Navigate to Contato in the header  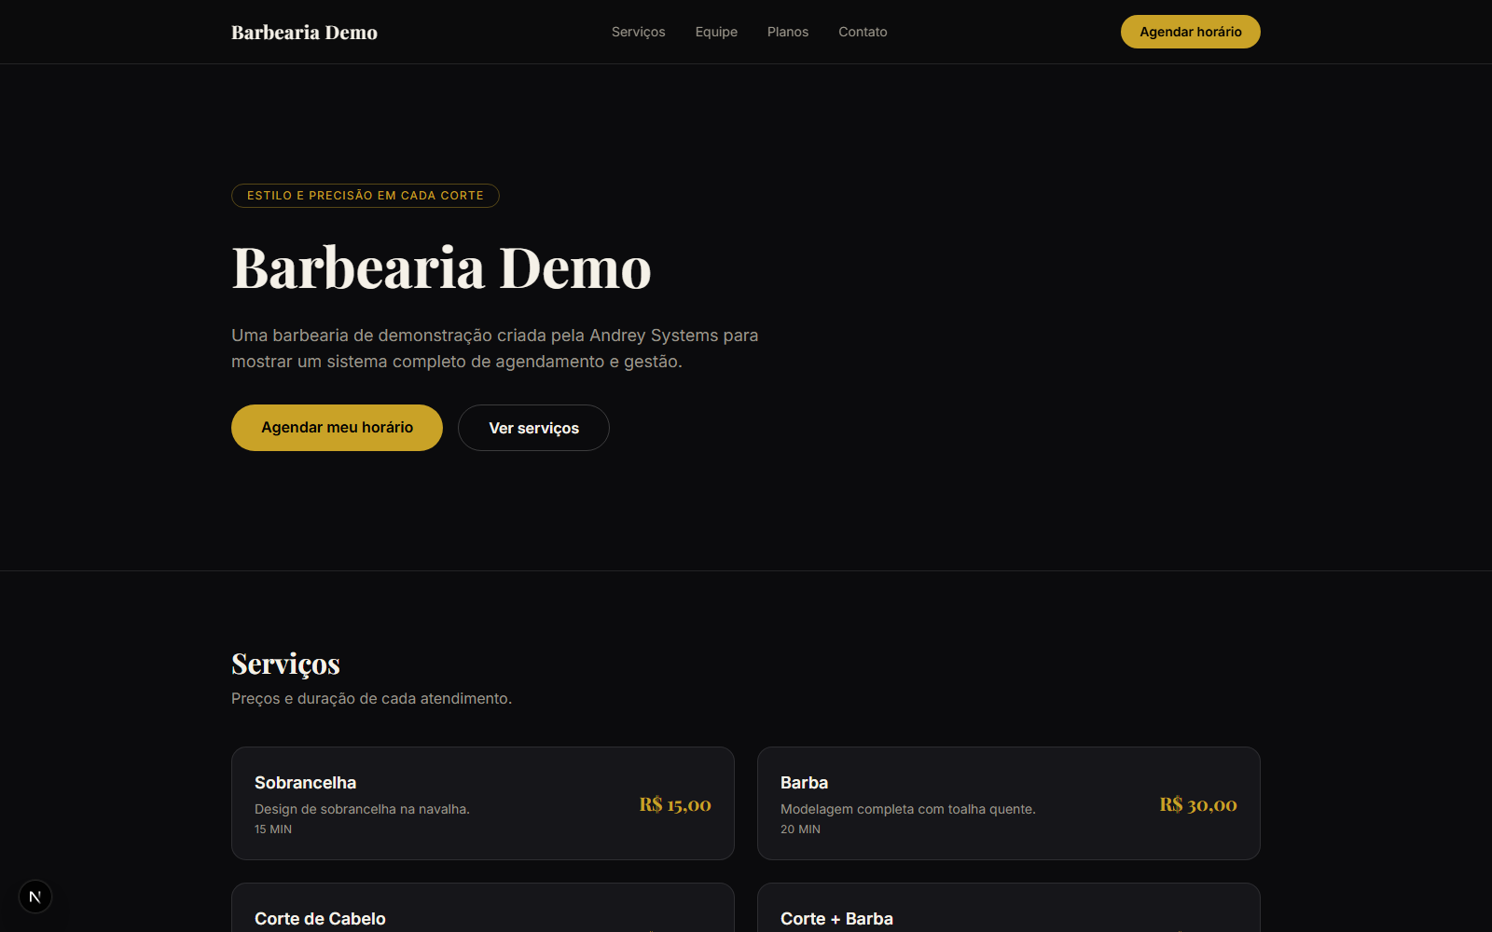click(x=863, y=32)
